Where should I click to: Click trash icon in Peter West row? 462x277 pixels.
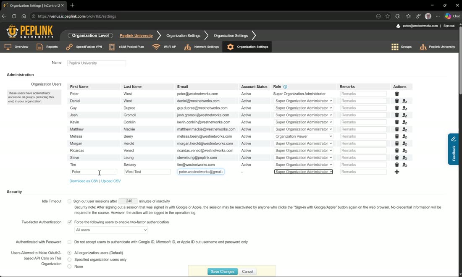396,94
